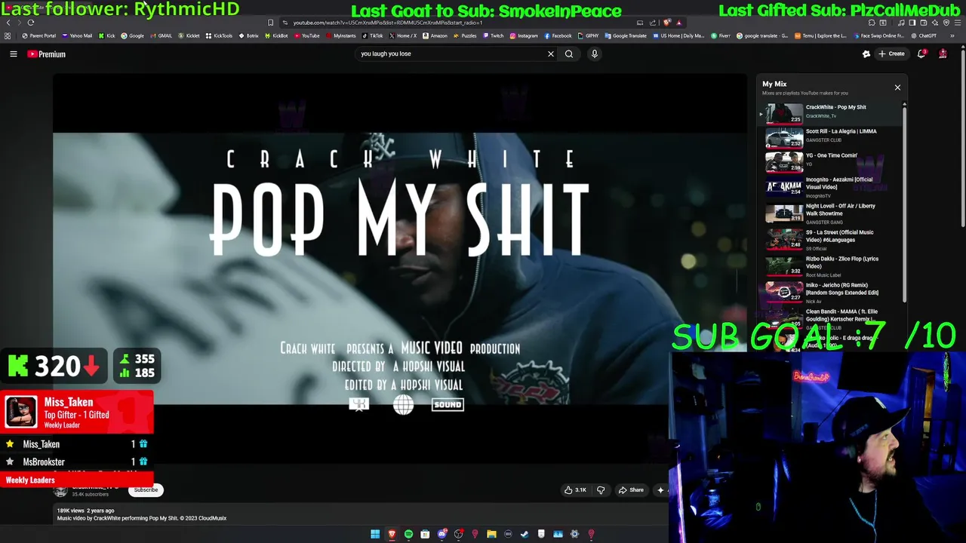The width and height of the screenshot is (966, 543).
Task: Open the Botrix bookmark
Action: pyautogui.click(x=248, y=35)
